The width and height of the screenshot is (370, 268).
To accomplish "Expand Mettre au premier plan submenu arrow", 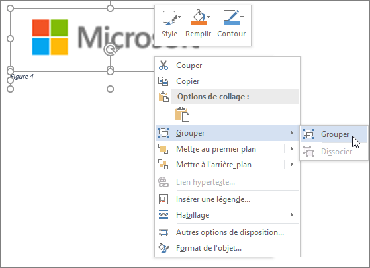I will click(292, 149).
